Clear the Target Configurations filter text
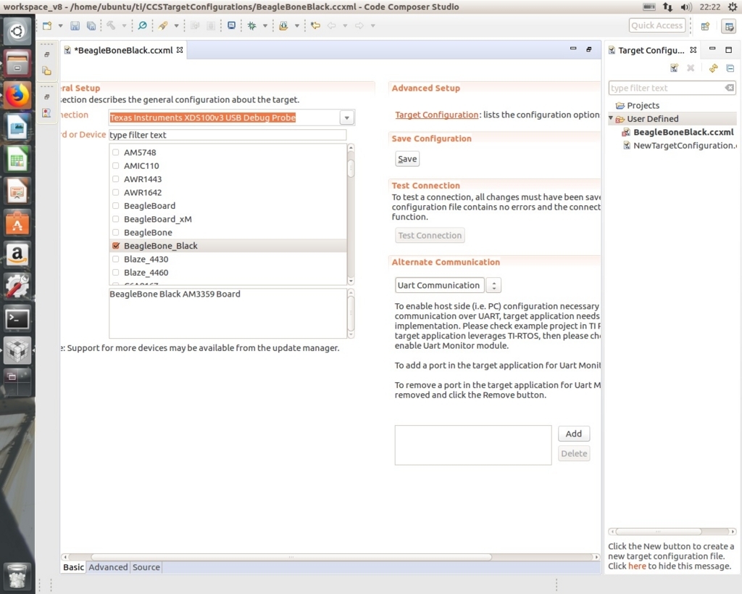This screenshot has height=594, width=742. (729, 88)
